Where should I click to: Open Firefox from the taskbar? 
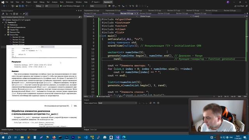point(54,137)
